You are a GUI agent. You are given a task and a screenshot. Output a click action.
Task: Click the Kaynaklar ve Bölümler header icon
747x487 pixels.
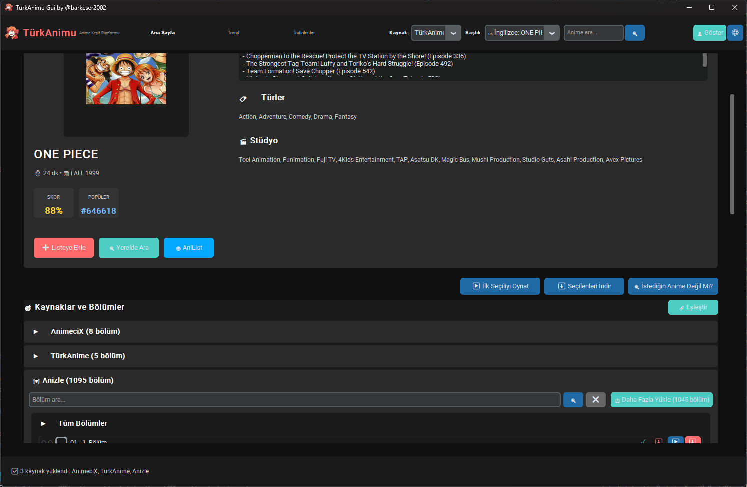[x=28, y=308]
